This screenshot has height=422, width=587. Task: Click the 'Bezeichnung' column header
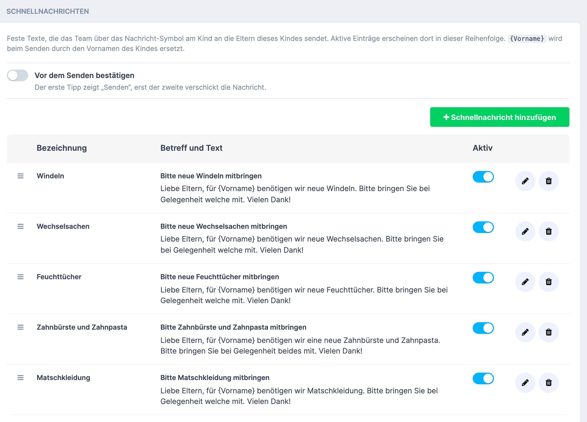tap(62, 148)
